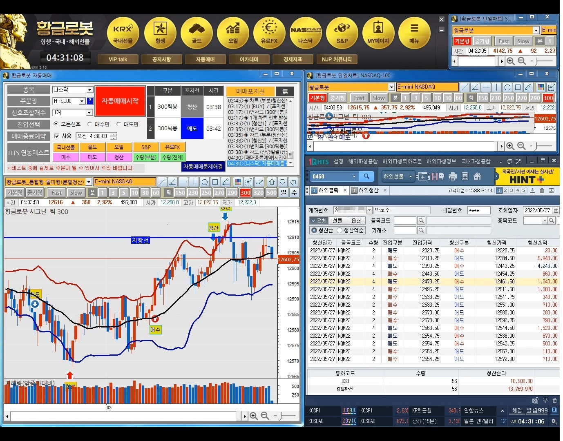
Task: Zoom in on main chart magnifier
Action: 254,416
